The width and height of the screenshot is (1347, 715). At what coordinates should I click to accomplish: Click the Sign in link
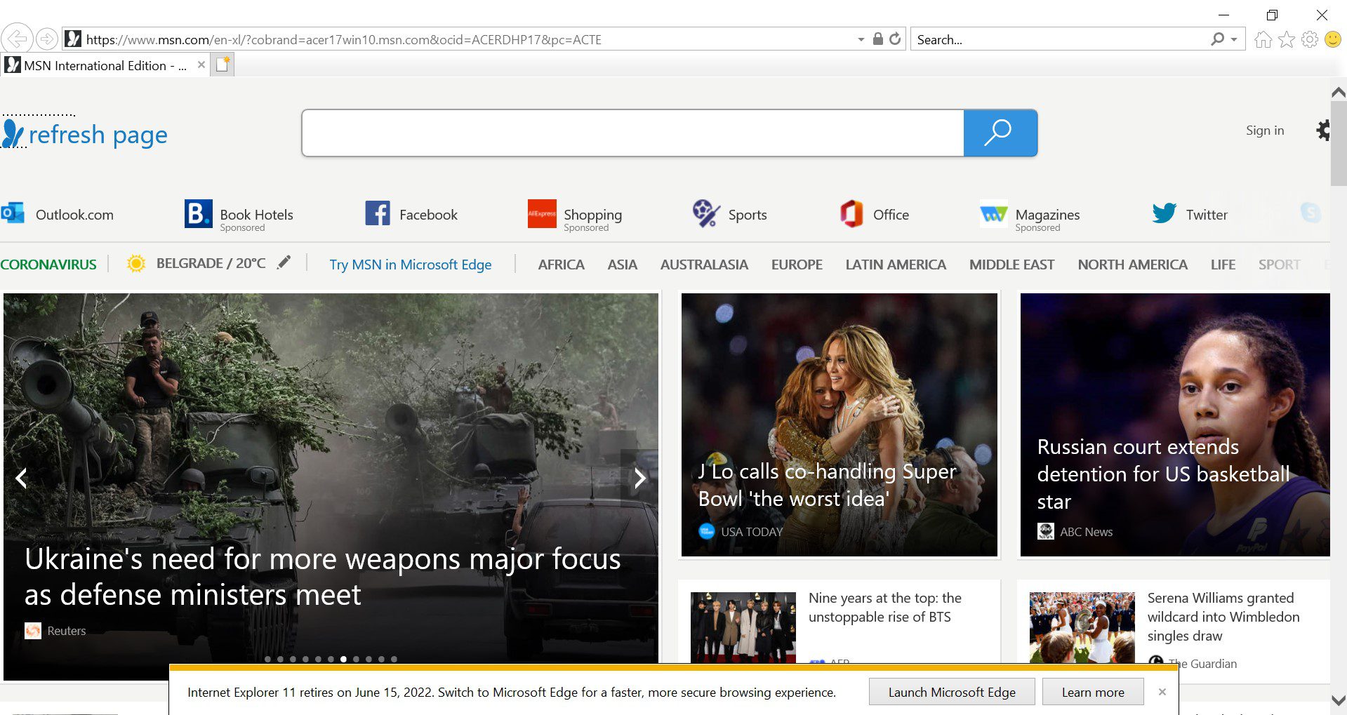coord(1264,131)
